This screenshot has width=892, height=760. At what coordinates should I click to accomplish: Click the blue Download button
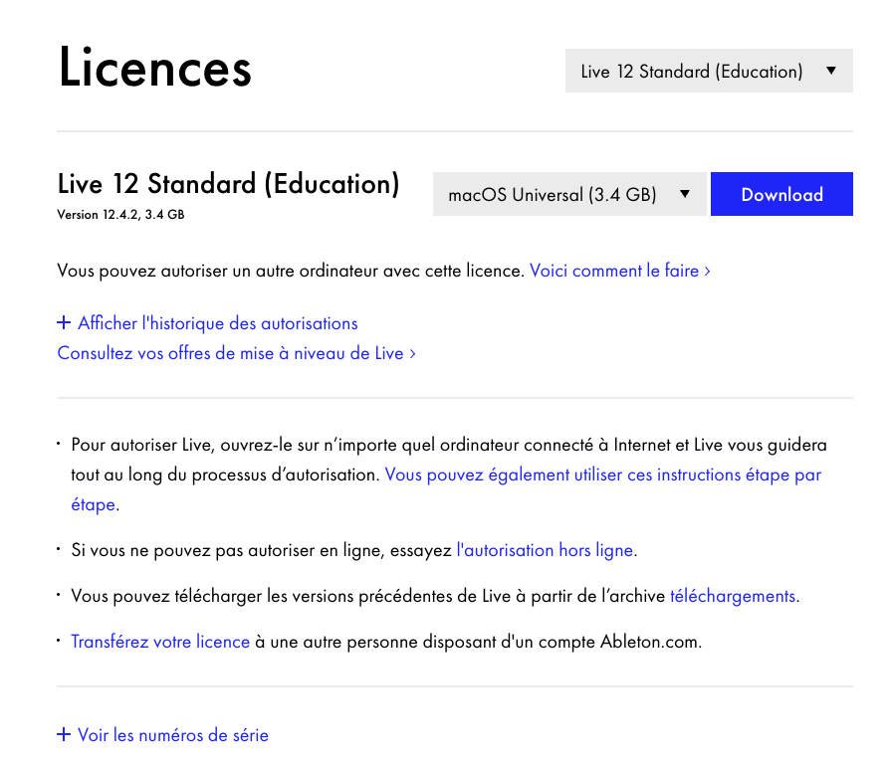click(781, 194)
